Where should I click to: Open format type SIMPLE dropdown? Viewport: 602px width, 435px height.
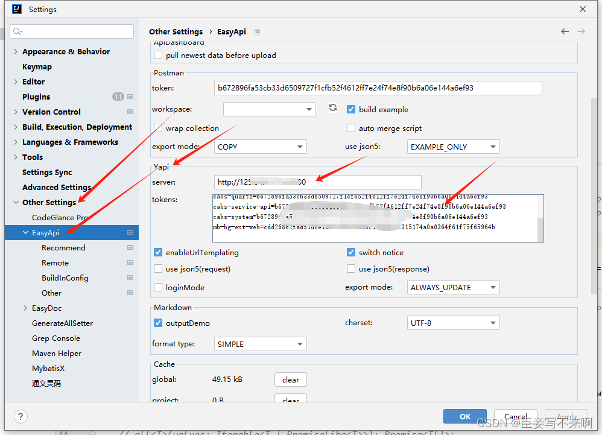tap(261, 344)
